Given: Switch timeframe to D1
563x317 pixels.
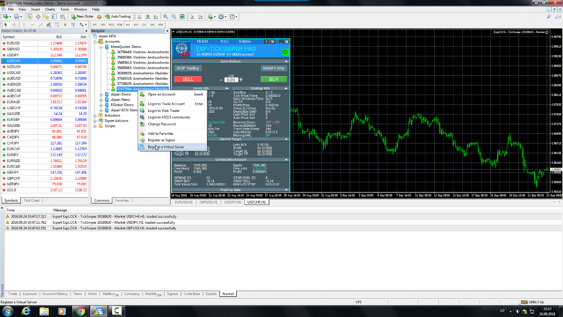Looking at the screenshot, I should [x=144, y=25].
